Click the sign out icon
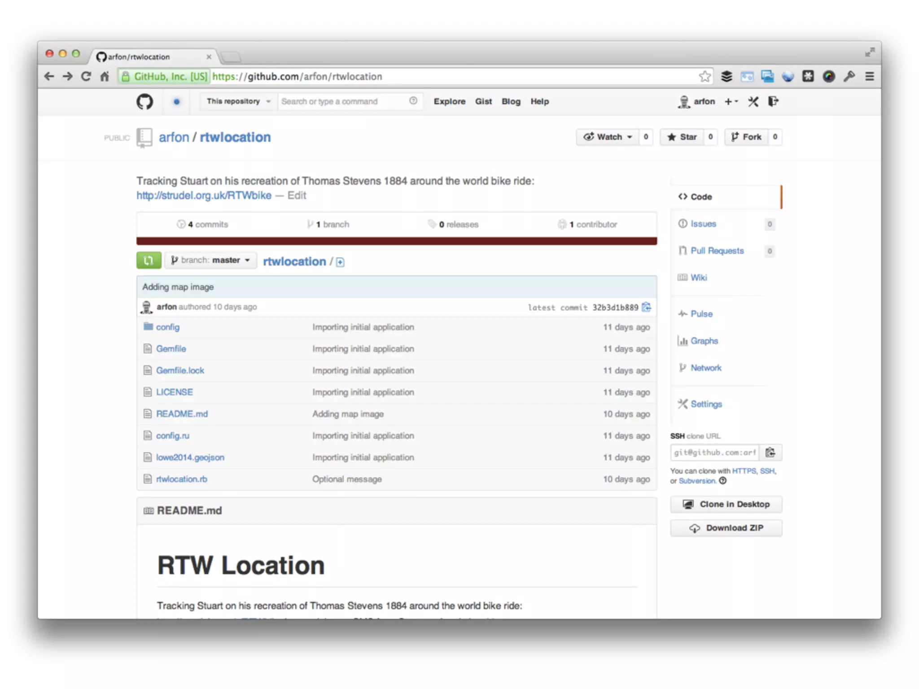The image size is (919, 689). [x=773, y=102]
